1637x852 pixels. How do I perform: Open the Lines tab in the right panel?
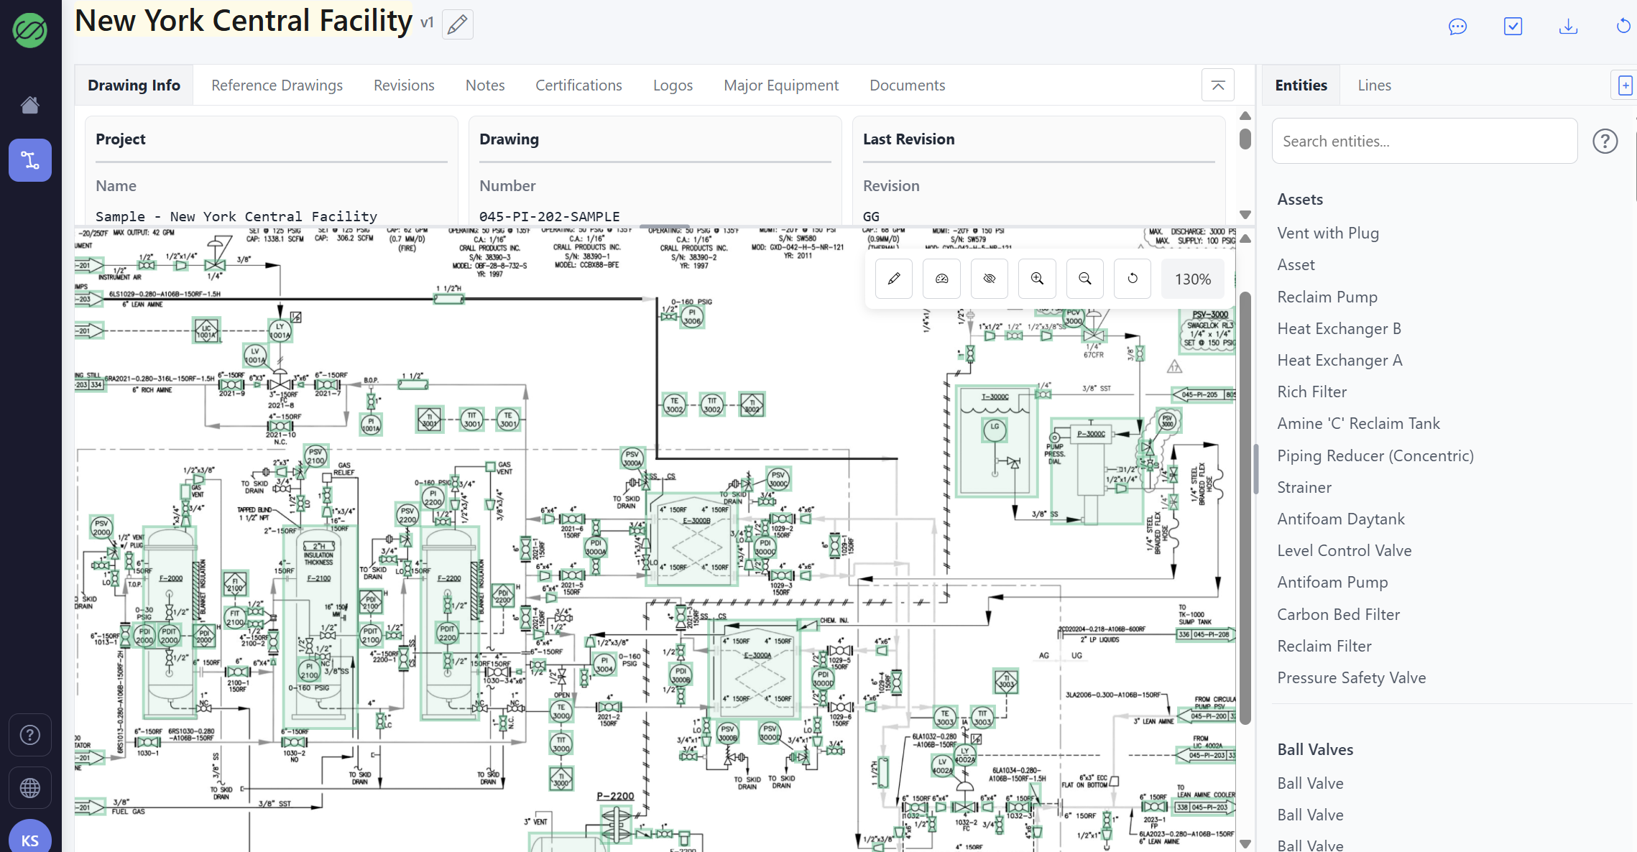point(1373,85)
